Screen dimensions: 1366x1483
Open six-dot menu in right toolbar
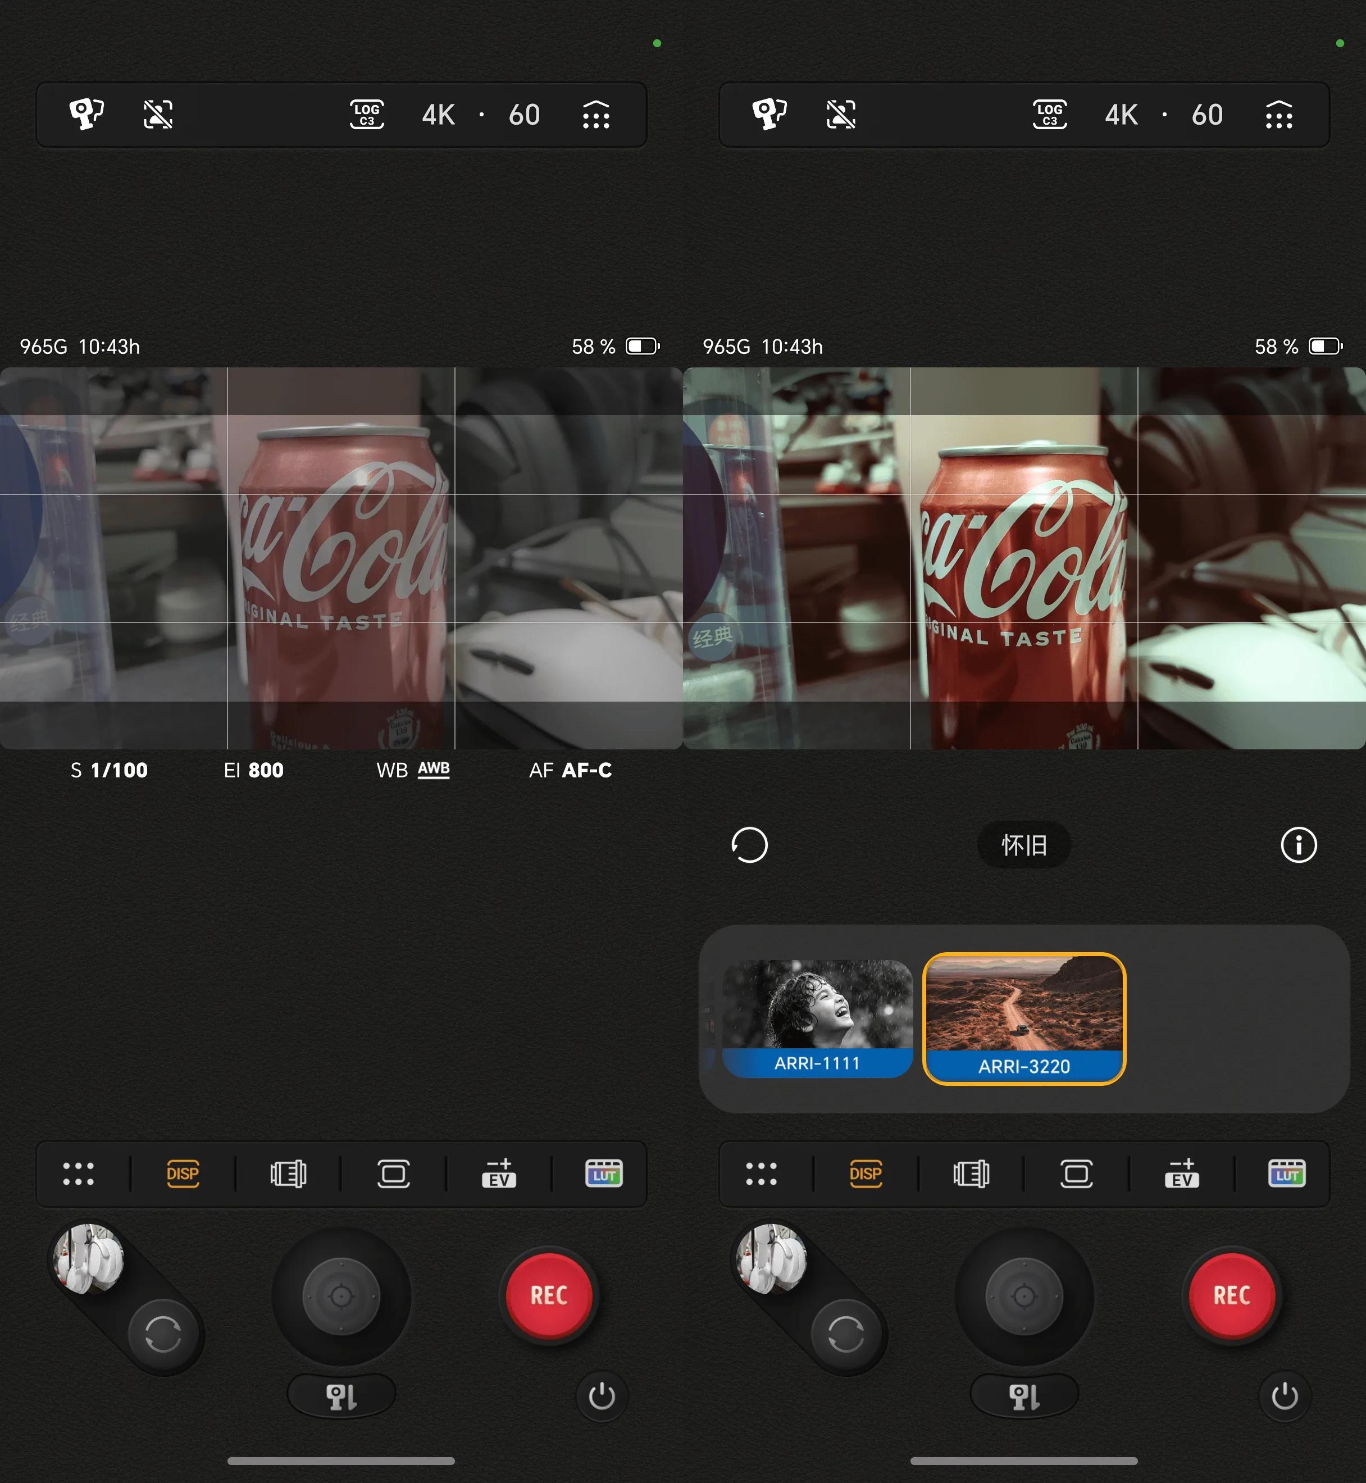(x=761, y=1173)
